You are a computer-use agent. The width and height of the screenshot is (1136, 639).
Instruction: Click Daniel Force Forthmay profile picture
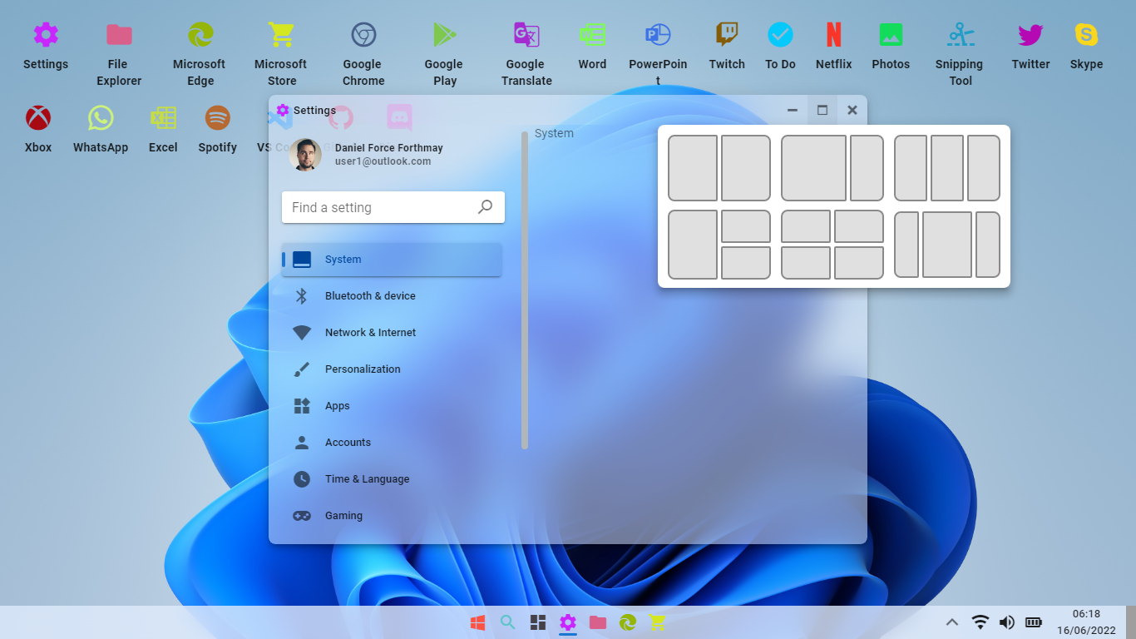click(305, 155)
